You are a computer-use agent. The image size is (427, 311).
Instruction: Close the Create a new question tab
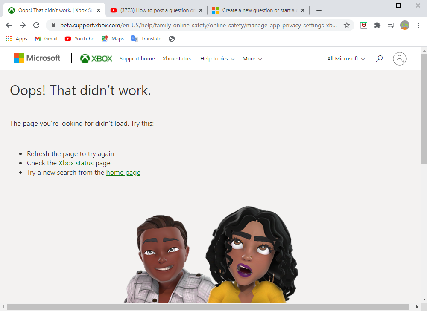303,10
